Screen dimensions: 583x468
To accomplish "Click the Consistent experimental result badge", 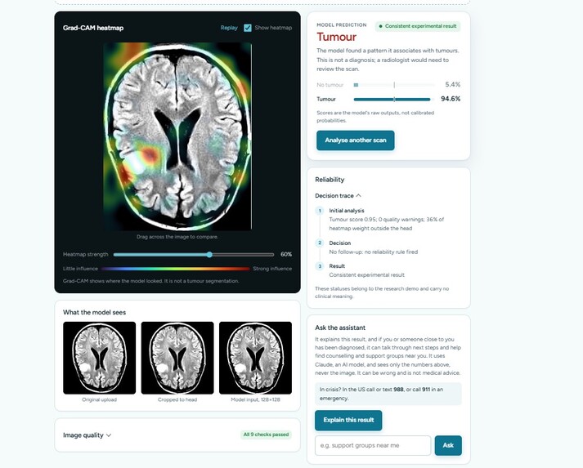I will point(418,26).
